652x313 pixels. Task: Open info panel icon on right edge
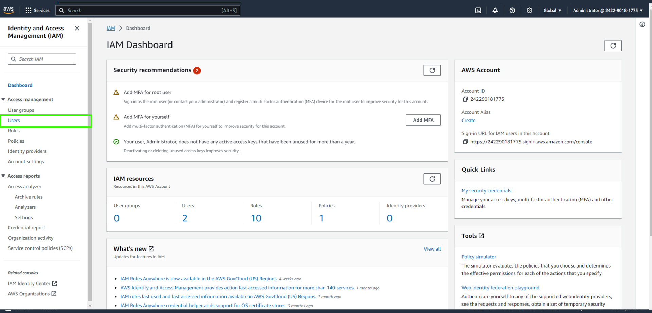642,24
